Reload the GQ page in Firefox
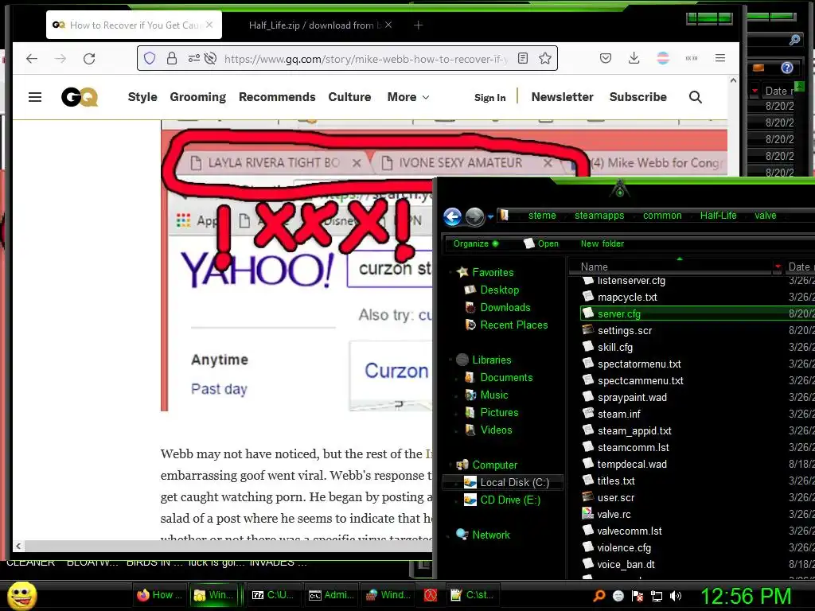Viewport: 815px width, 611px height. coord(89,58)
